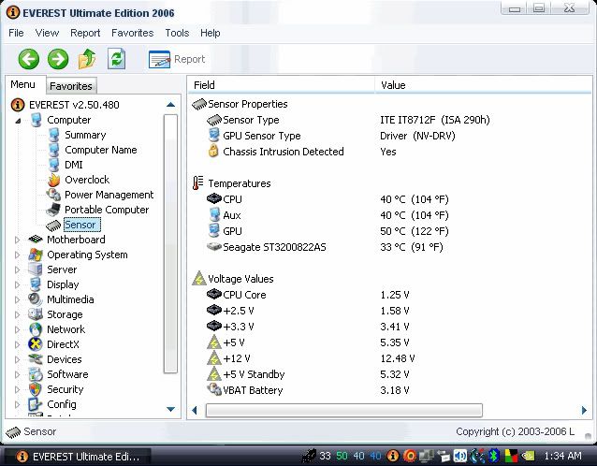Expand the Network node

[17, 329]
